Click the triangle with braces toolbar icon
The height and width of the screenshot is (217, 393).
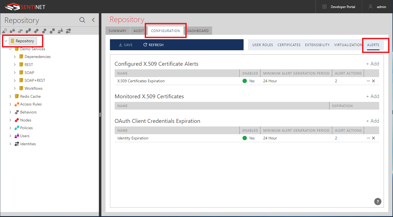(5, 31)
